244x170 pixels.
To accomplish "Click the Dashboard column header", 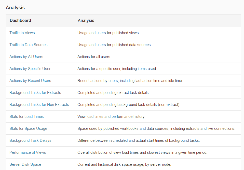I will point(20,21).
